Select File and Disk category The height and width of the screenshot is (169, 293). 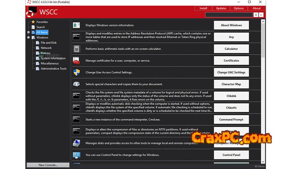click(49, 43)
